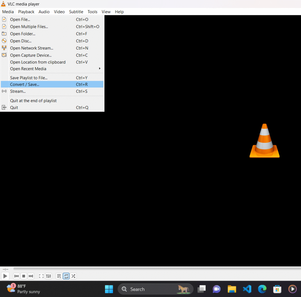Open Task View from taskbar
Image resolution: width=301 pixels, height=297 pixels.
click(202, 289)
